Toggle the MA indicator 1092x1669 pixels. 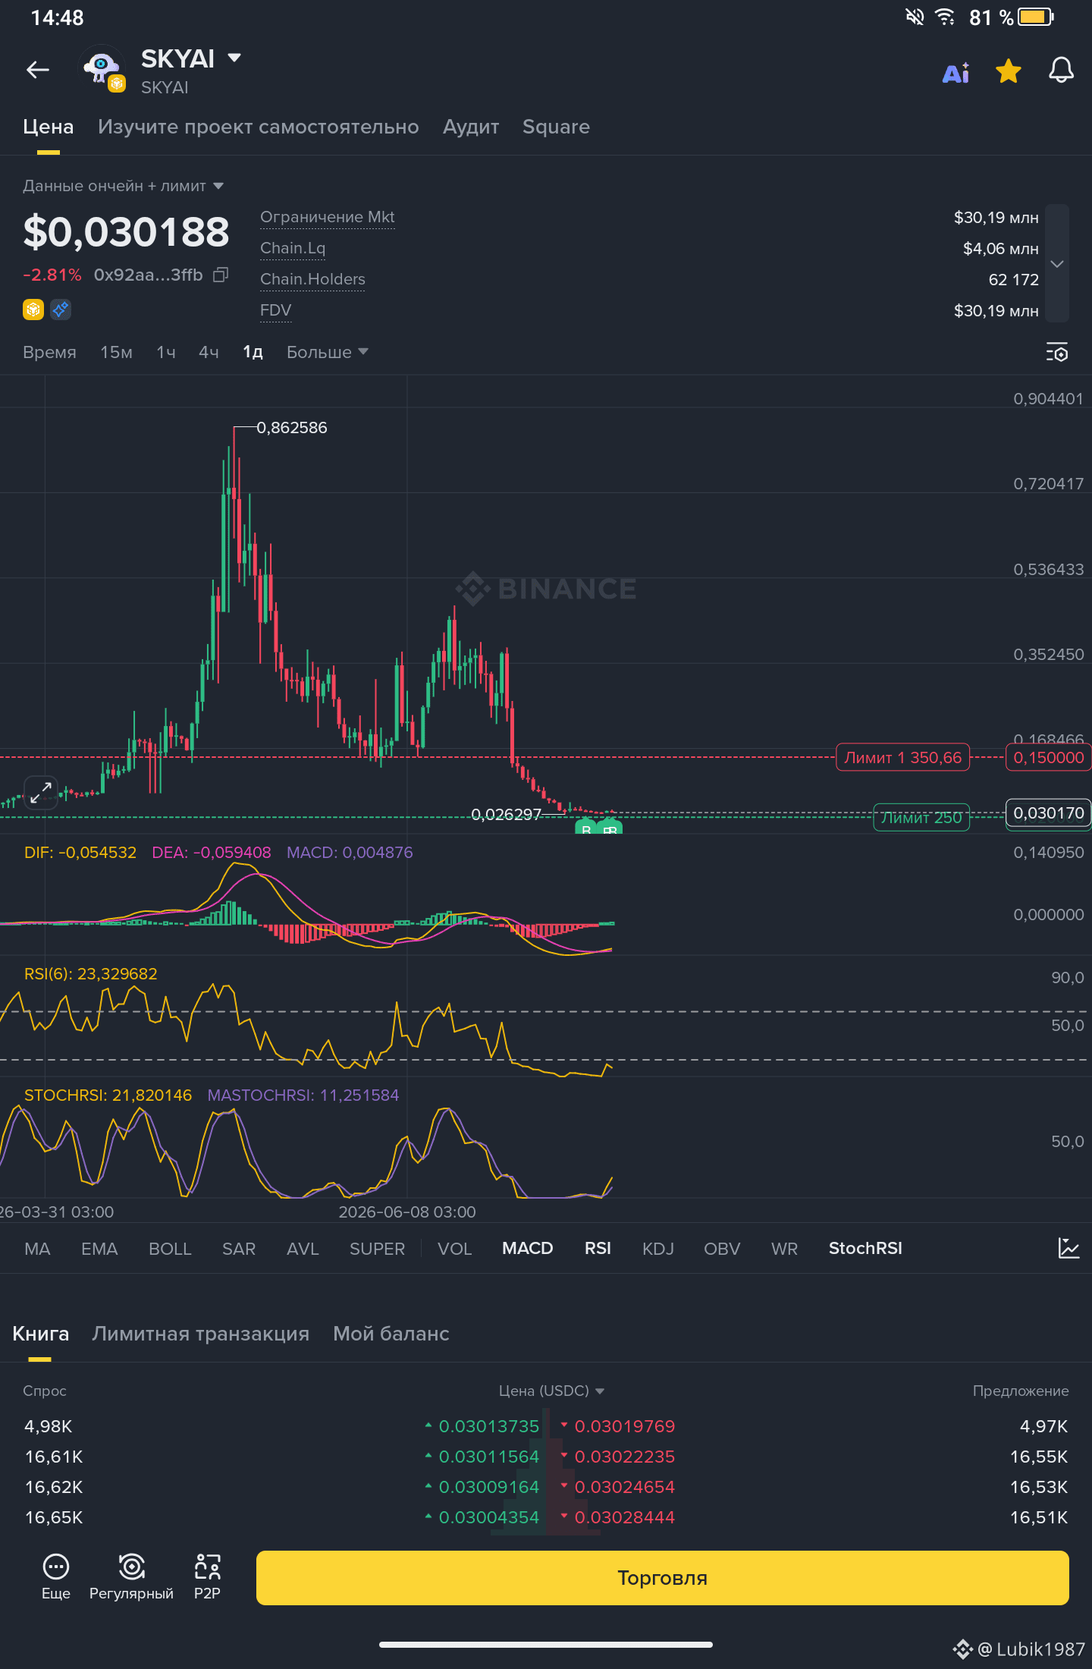[37, 1249]
